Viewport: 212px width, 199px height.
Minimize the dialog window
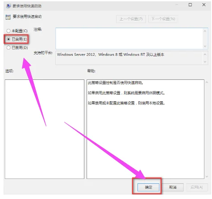[x=177, y=5]
